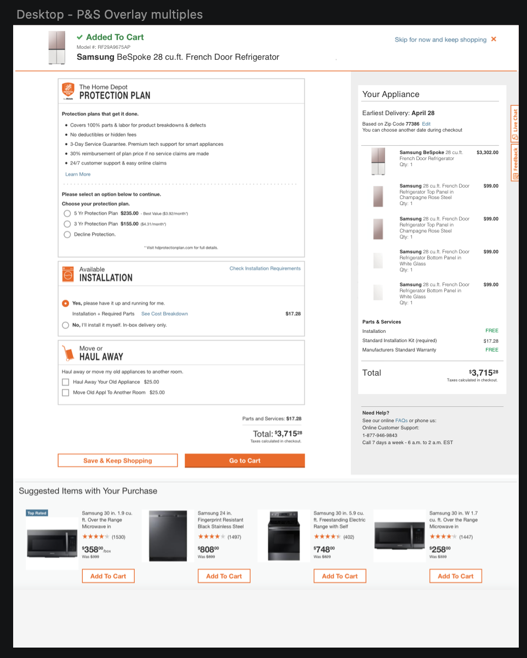
Task: Click the refrigerator thumbnail beside Added To Cart
Action: [57, 48]
